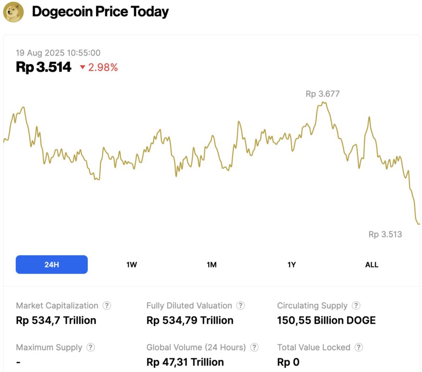The width and height of the screenshot is (422, 372).
Task: Open the 1Y price chart
Action: [x=291, y=264]
